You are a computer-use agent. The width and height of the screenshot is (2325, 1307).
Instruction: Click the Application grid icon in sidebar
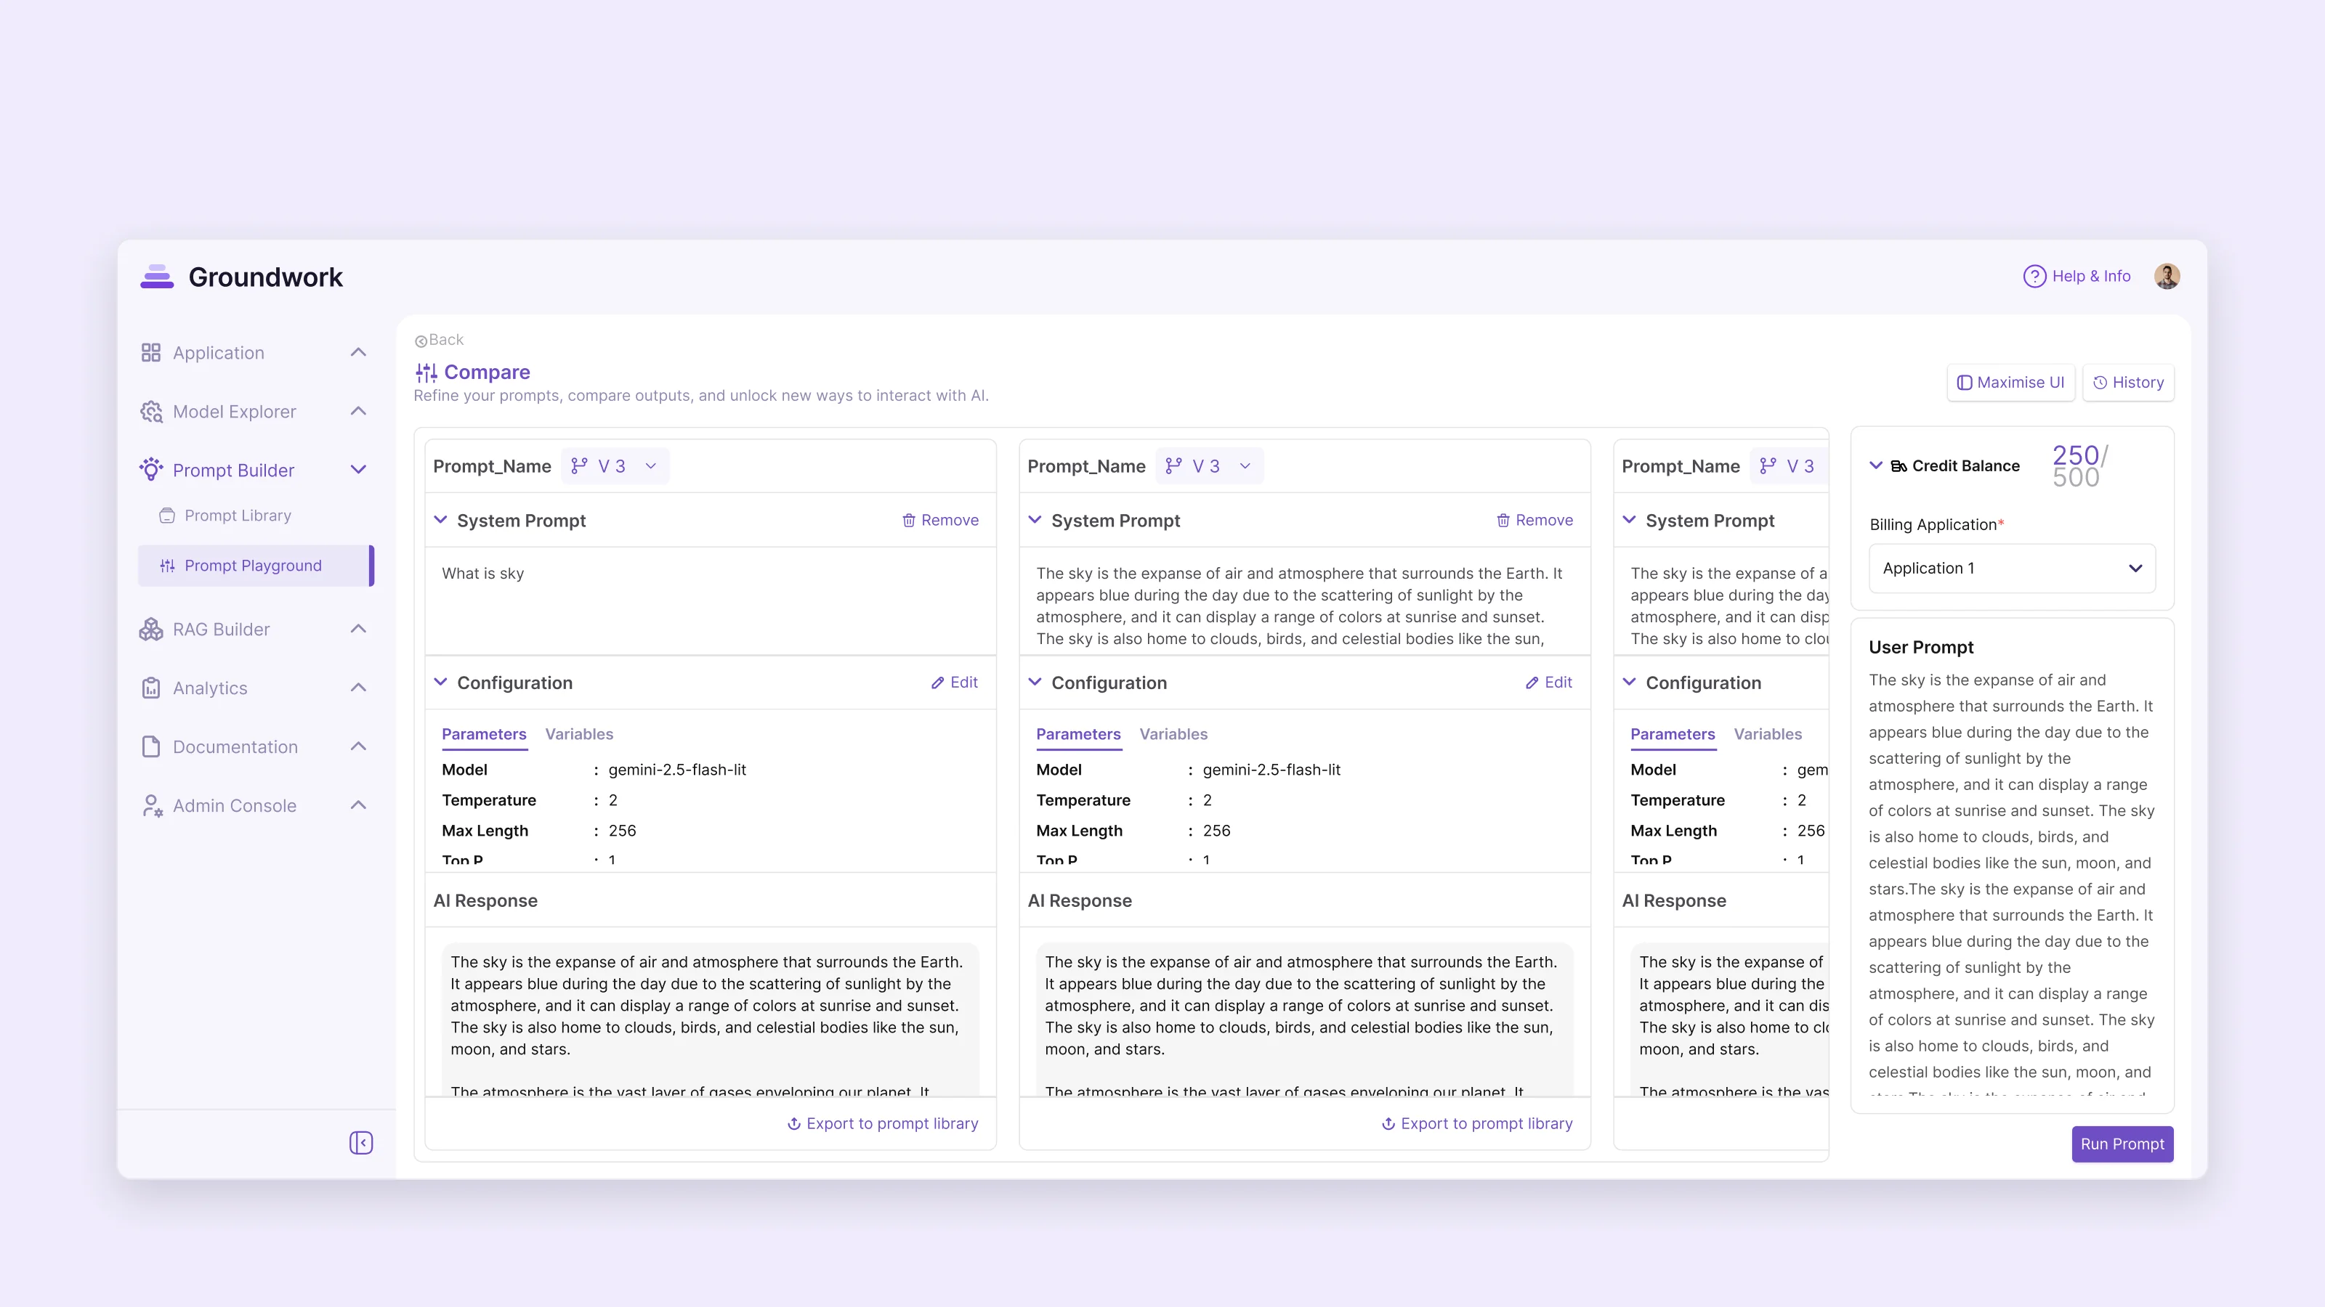click(150, 353)
